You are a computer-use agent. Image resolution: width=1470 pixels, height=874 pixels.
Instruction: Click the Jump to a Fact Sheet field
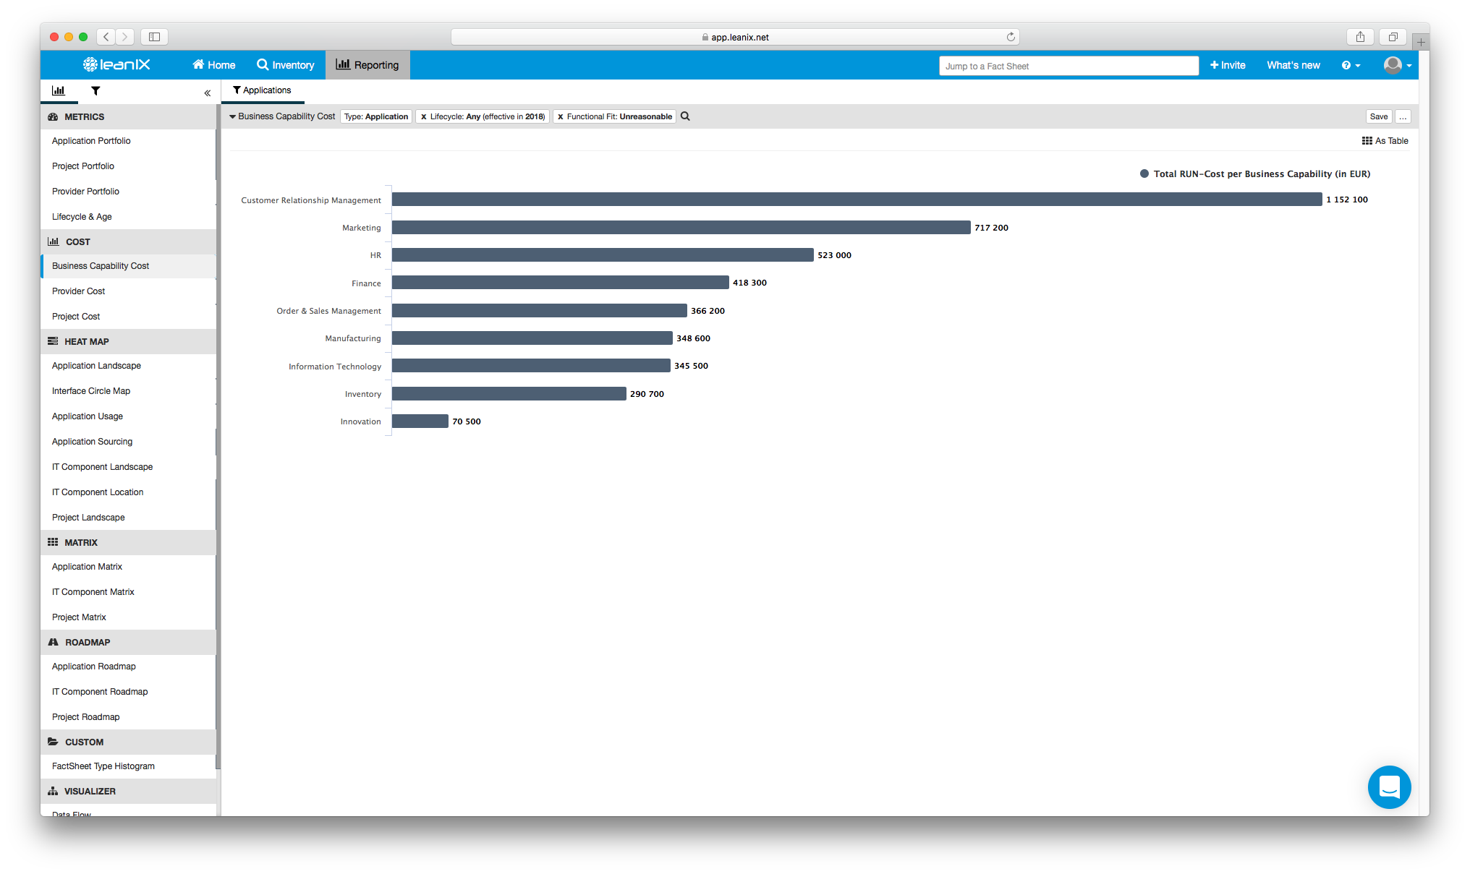coord(1068,66)
